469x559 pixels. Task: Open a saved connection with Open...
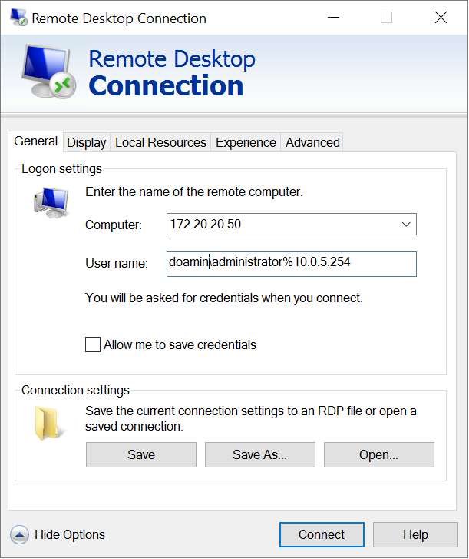tap(378, 454)
